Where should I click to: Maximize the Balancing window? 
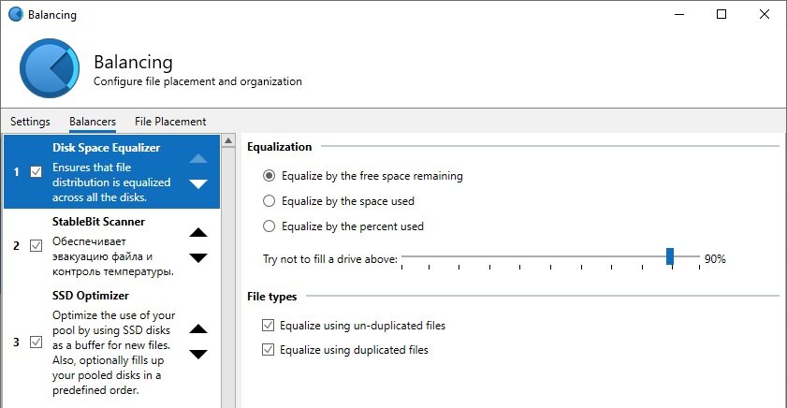721,14
